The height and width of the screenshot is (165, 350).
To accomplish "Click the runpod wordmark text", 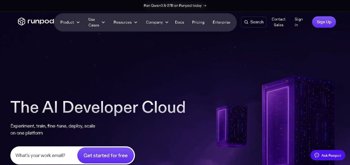I will (41, 21).
